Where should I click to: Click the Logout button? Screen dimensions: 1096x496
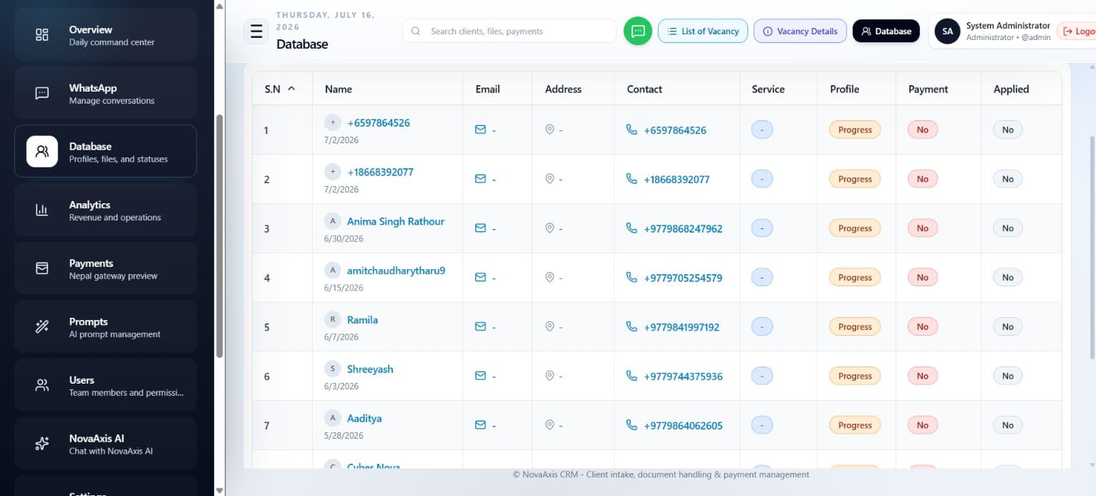point(1077,31)
